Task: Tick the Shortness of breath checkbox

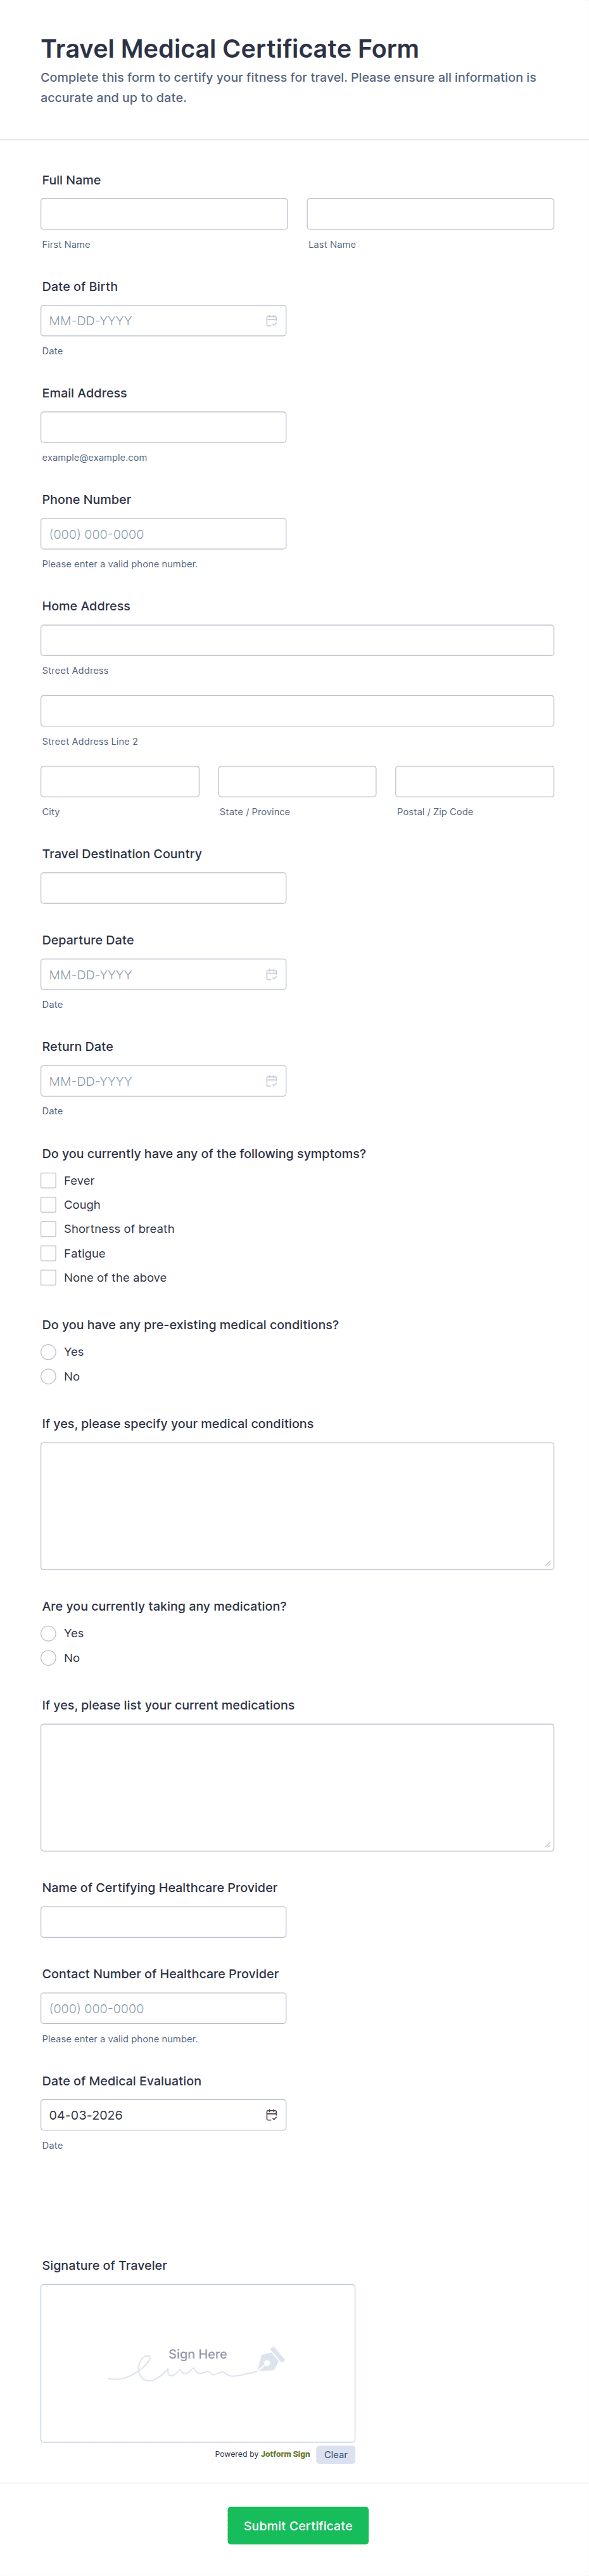Action: click(x=48, y=1229)
